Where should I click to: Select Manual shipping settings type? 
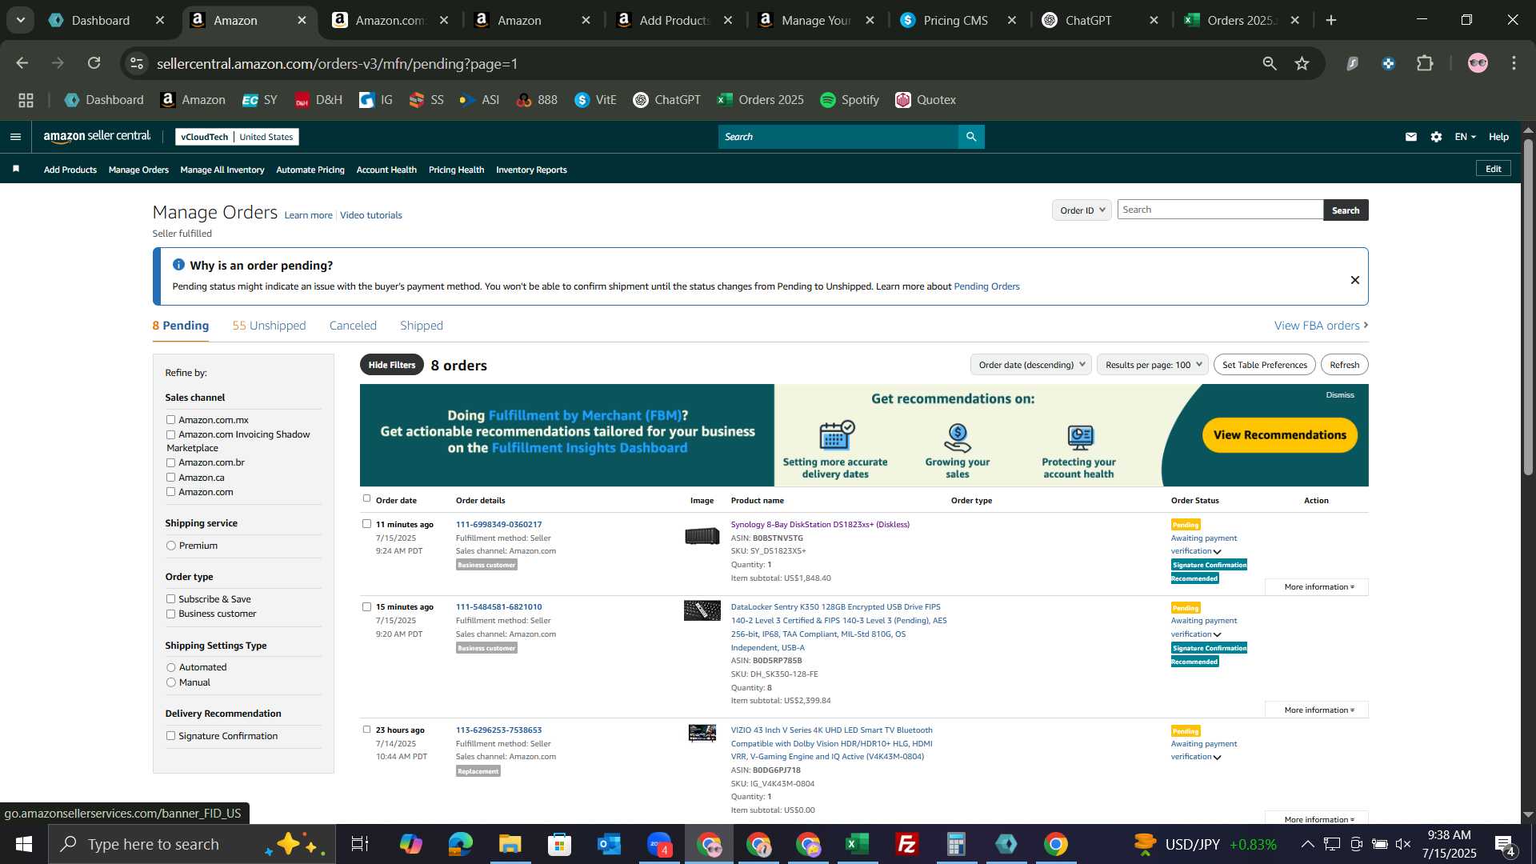pyautogui.click(x=170, y=682)
